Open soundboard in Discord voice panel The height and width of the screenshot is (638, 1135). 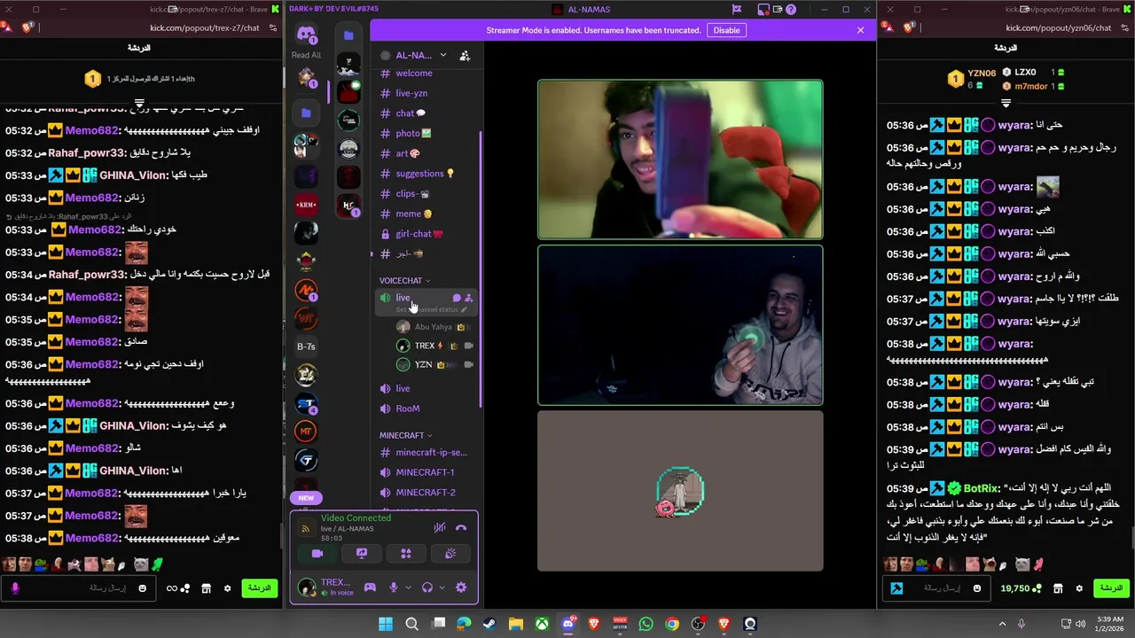pos(450,554)
